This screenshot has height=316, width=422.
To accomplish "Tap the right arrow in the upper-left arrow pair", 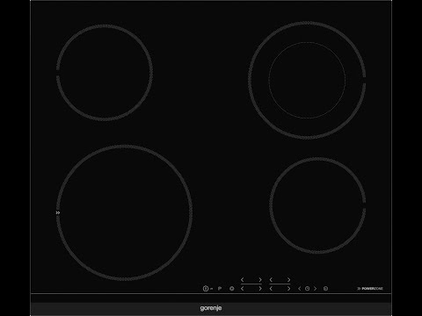I will pos(260,280).
